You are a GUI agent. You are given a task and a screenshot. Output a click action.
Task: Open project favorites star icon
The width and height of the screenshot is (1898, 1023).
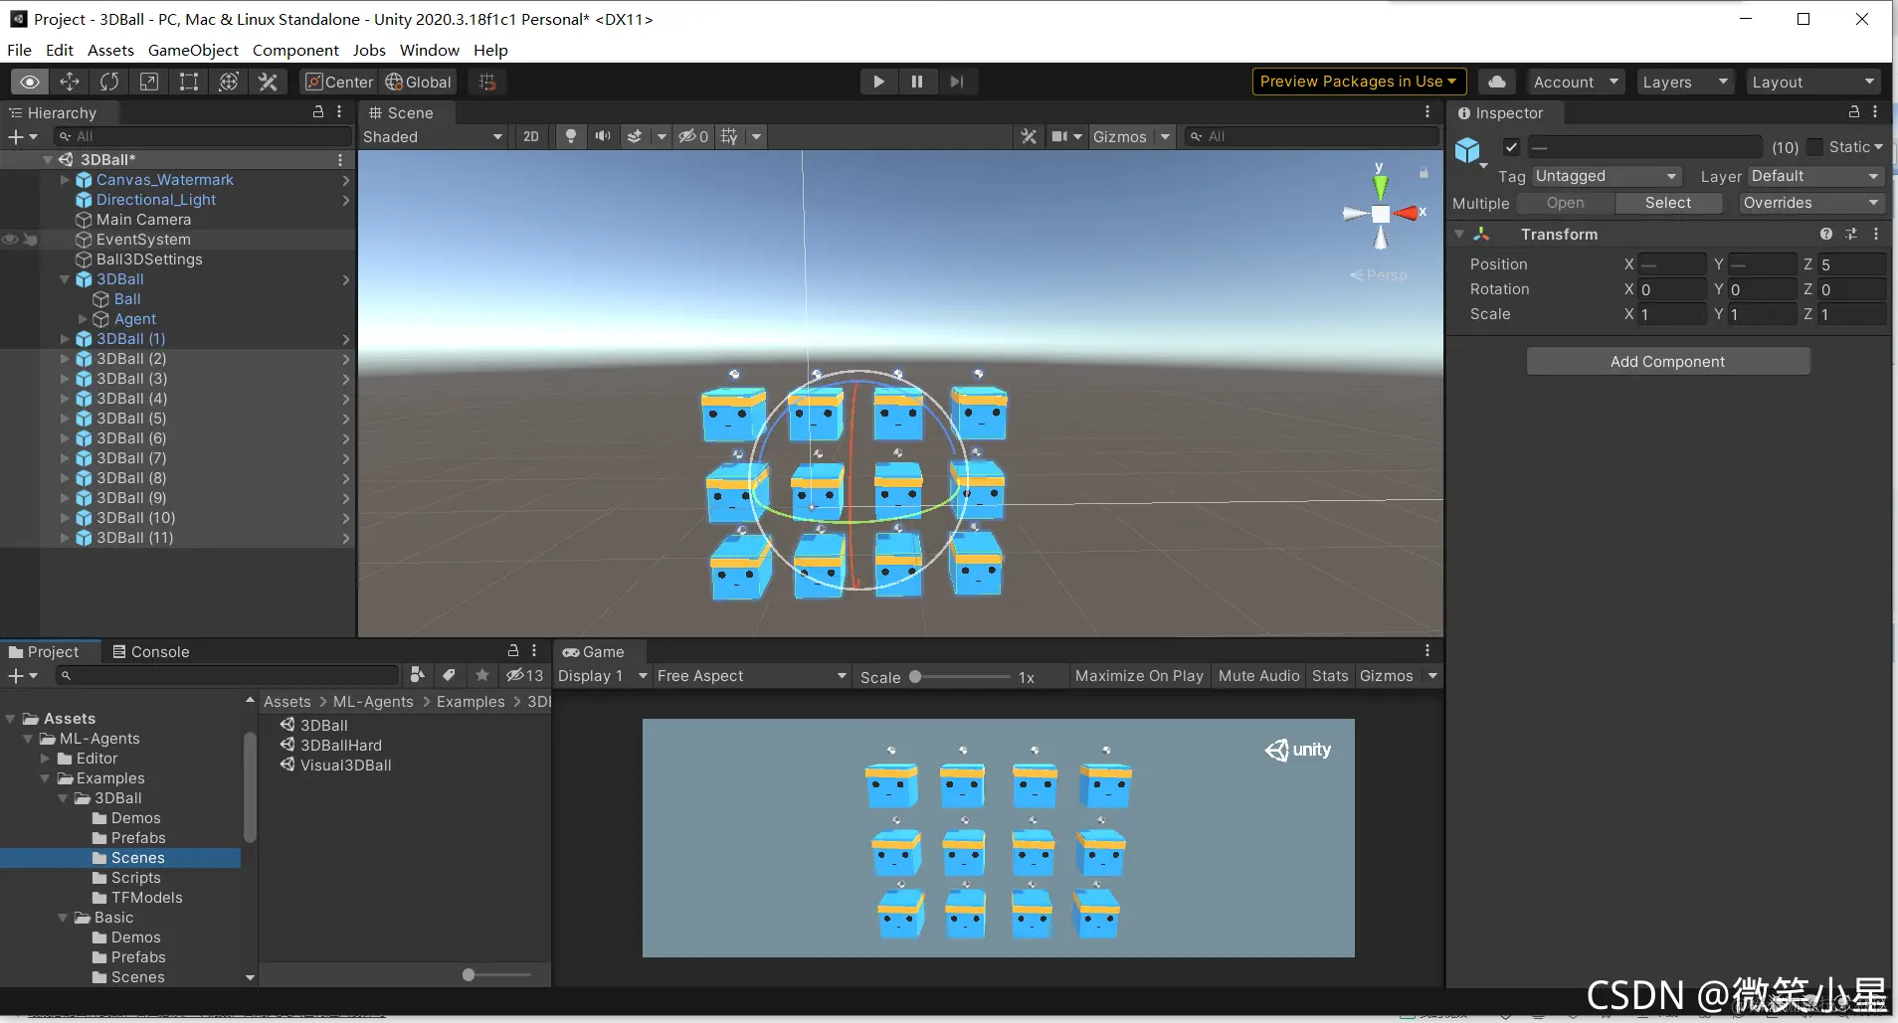pos(482,675)
